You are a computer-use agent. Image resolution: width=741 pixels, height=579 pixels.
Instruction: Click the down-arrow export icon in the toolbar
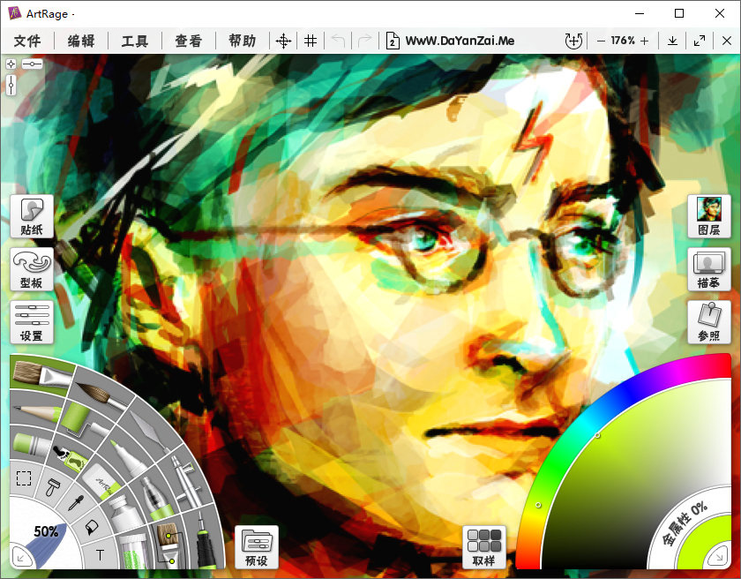click(672, 41)
